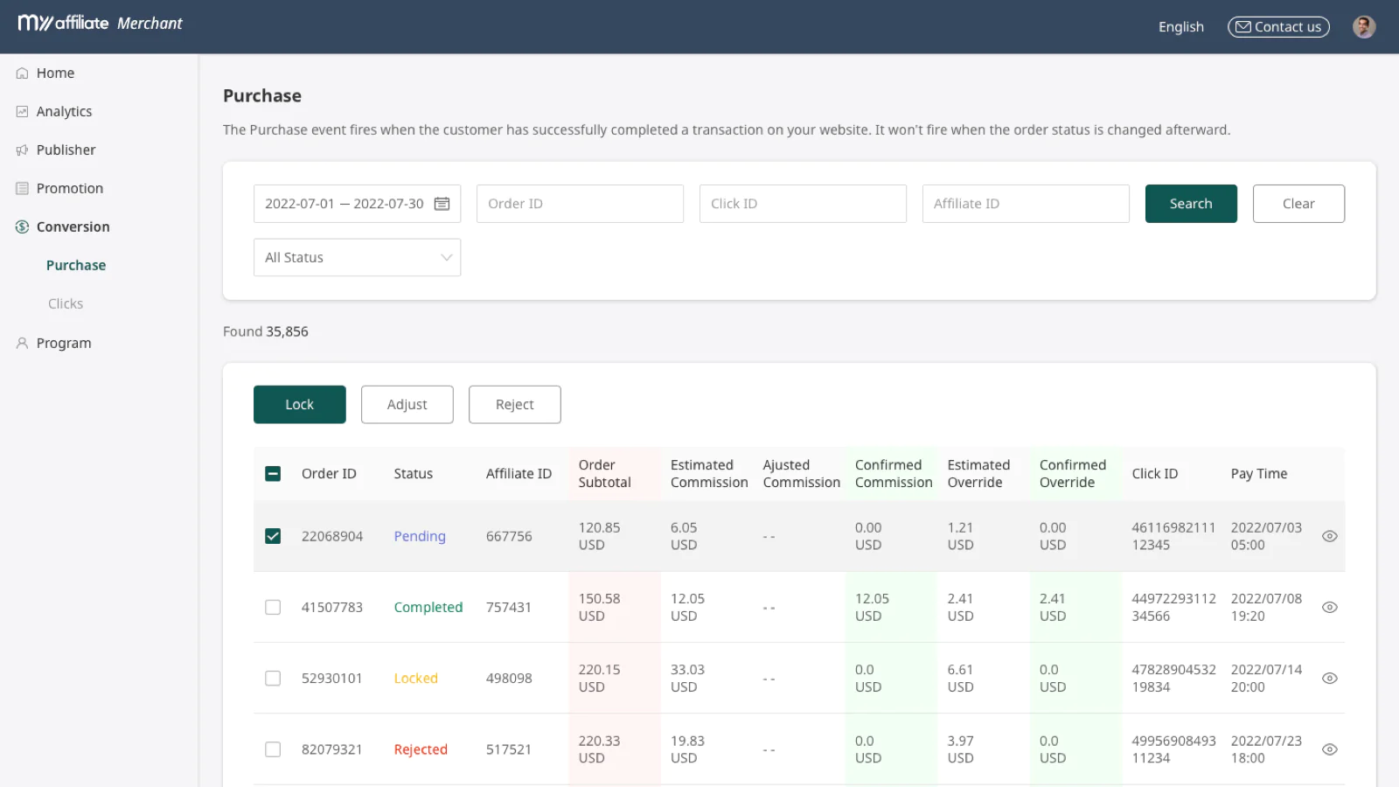This screenshot has height=787, width=1399.
Task: Open the date range calendar icon
Action: (442, 204)
